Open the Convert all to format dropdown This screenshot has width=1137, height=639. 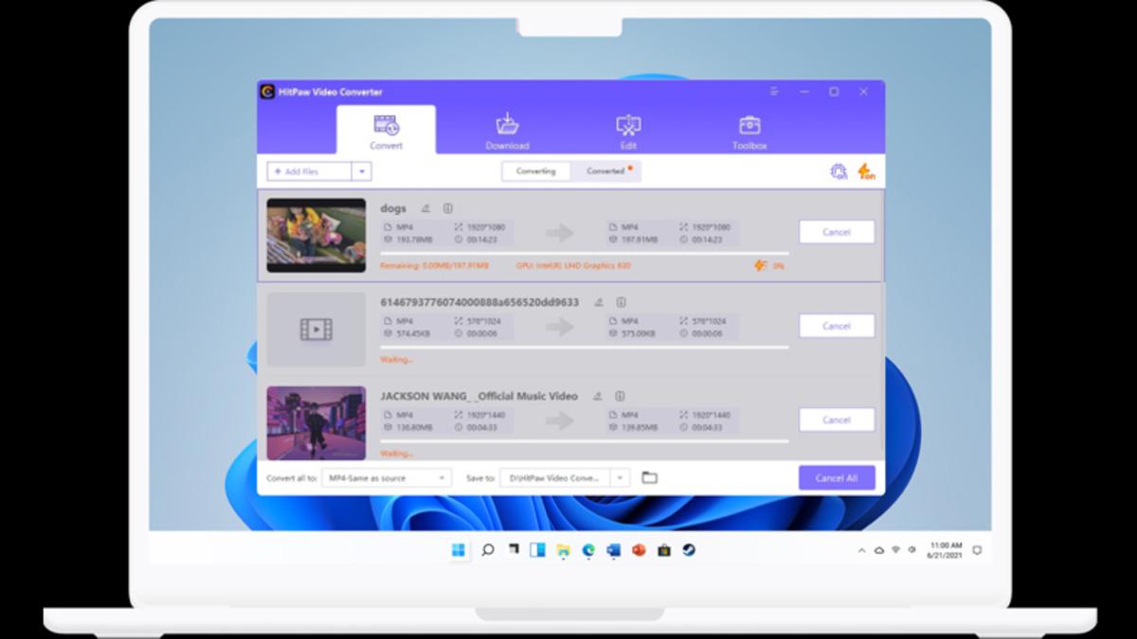tap(386, 478)
